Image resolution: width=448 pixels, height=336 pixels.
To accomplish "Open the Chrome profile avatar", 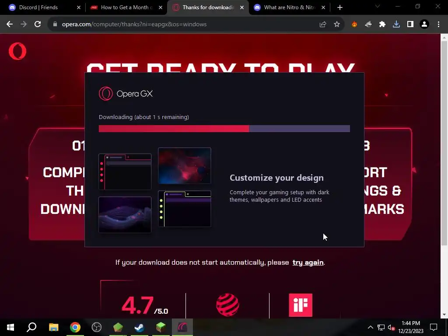I will (x=424, y=24).
